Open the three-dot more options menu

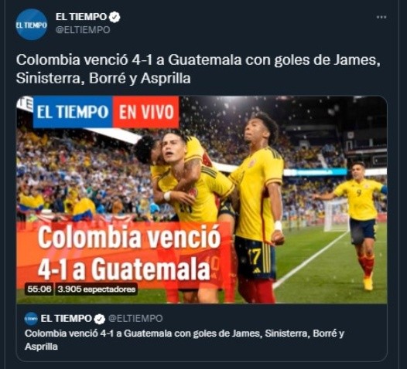click(x=381, y=17)
